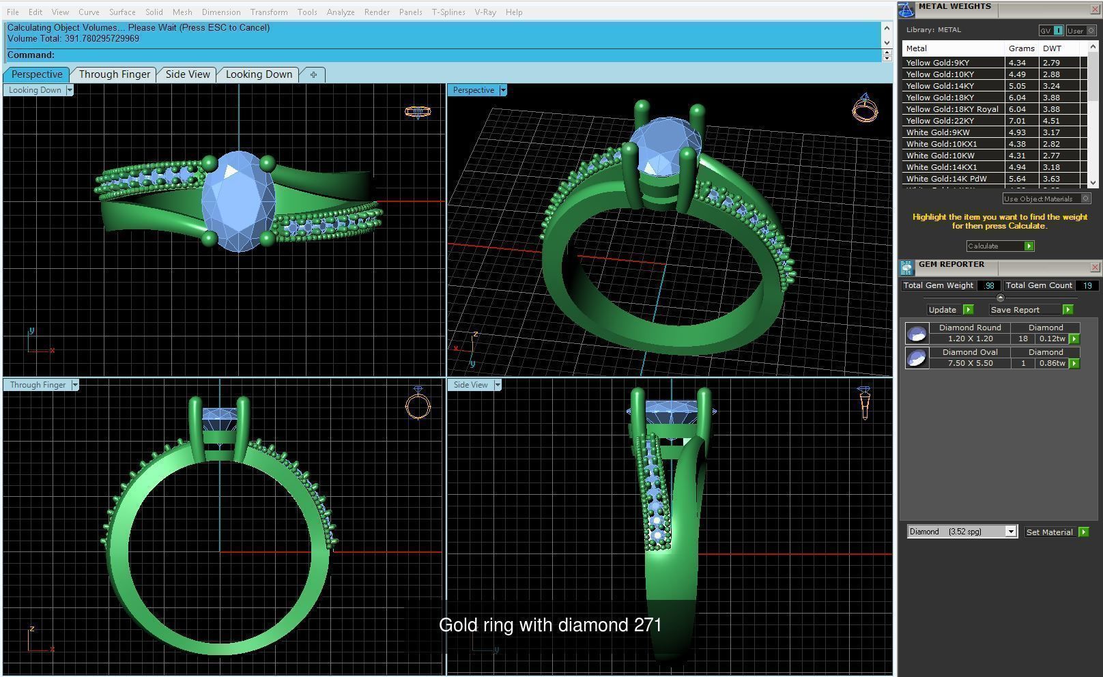
Task: Switch to the Side View tab
Action: [188, 74]
